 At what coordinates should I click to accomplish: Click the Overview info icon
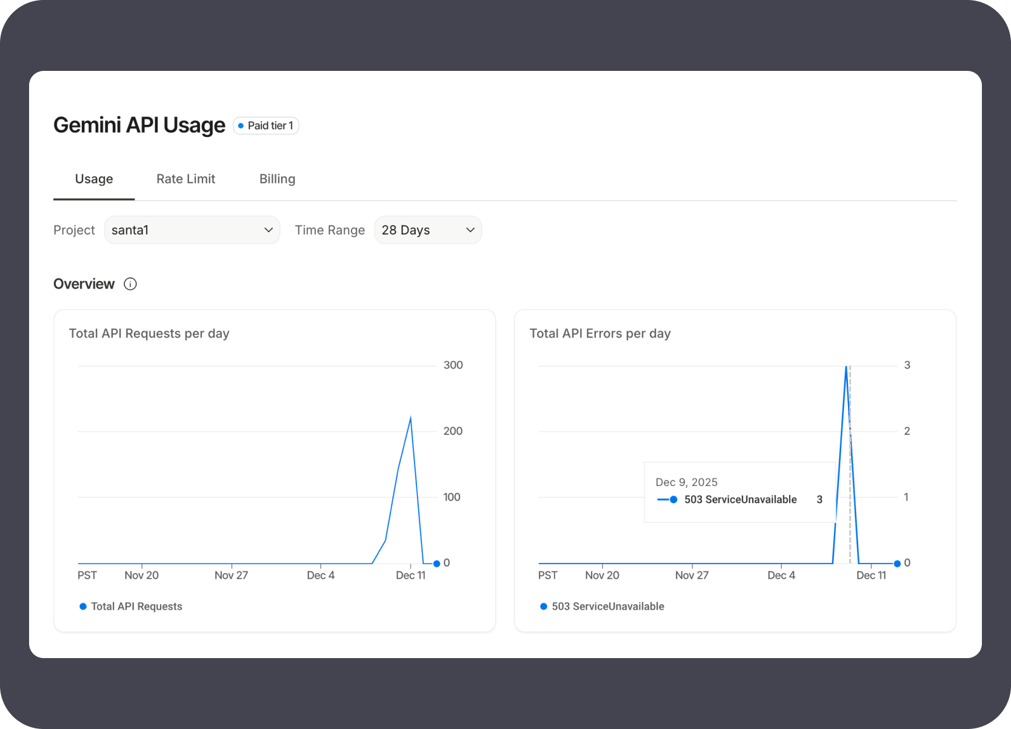[130, 284]
